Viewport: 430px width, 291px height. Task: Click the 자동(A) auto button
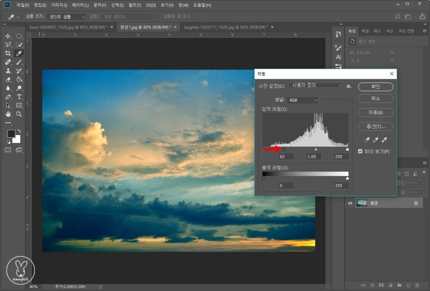pos(375,112)
